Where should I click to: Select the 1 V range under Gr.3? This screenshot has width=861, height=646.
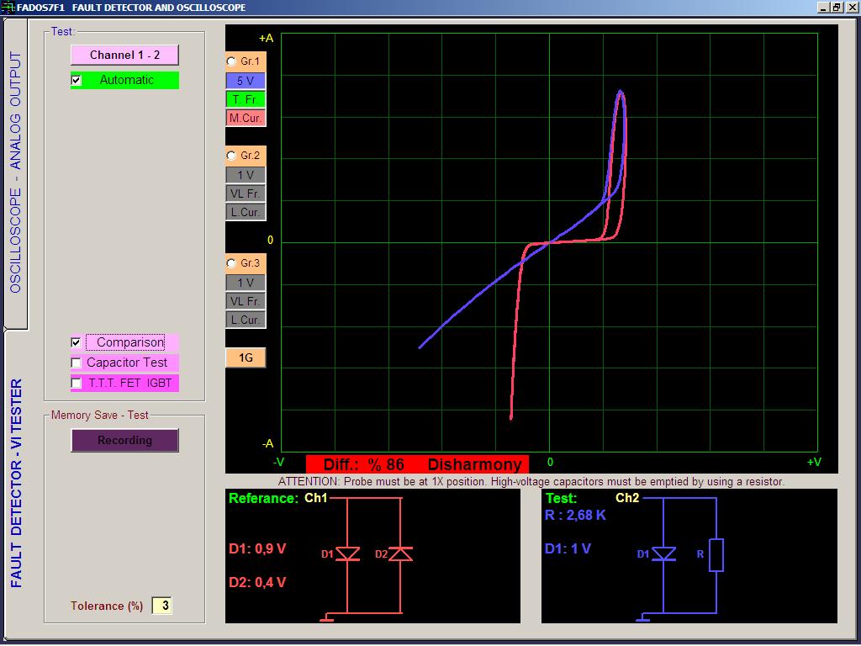click(245, 282)
